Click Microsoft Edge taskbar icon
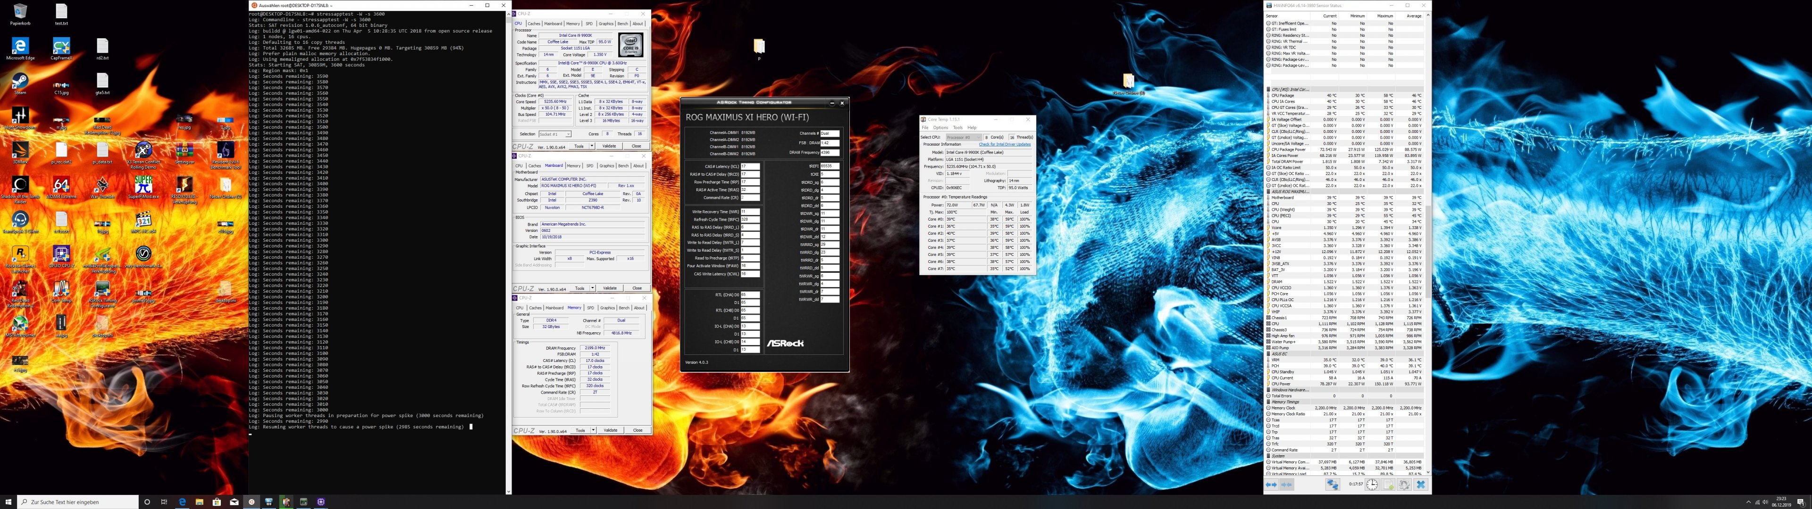Image resolution: width=1812 pixels, height=509 pixels. pyautogui.click(x=182, y=502)
